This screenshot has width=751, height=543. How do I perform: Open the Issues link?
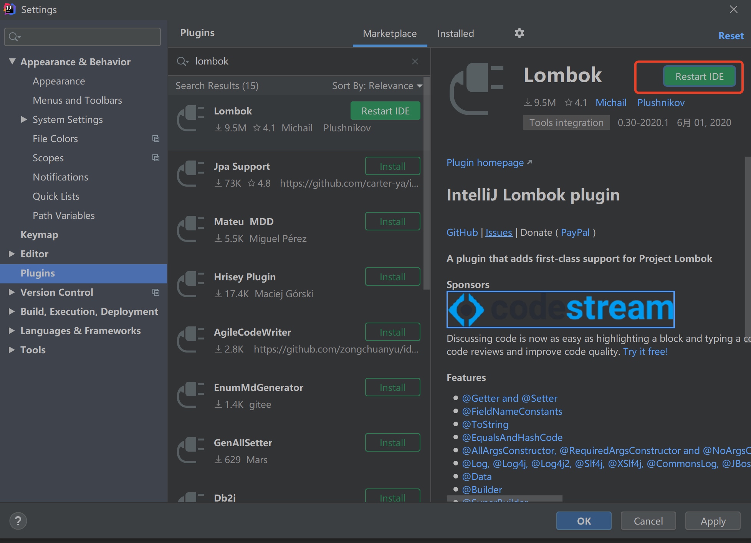(x=499, y=232)
